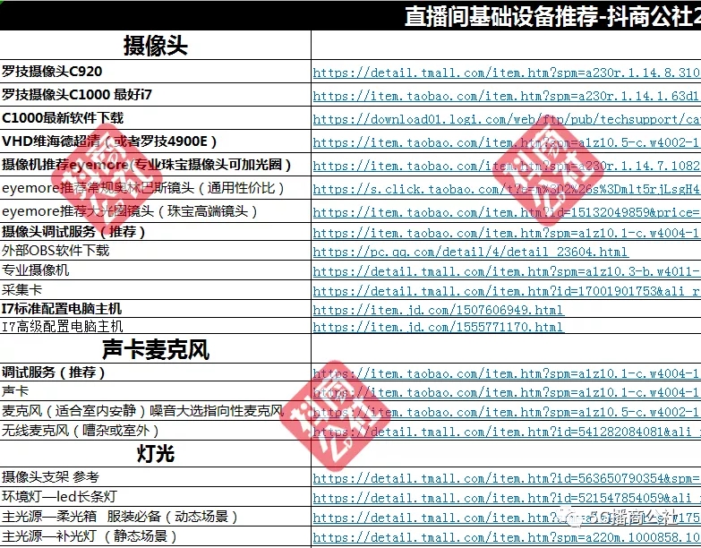Open the item.jd.com/1555771170.html link
Screen dimensions: 701x548
click(x=438, y=327)
